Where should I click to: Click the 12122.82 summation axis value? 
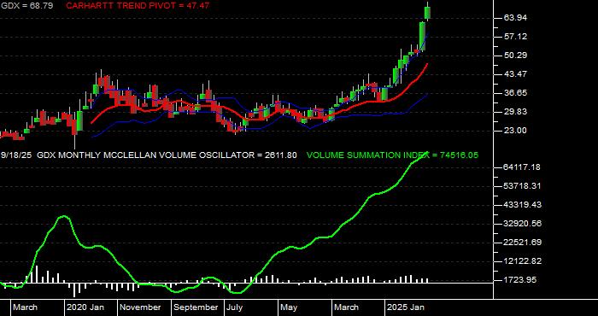tap(522, 261)
